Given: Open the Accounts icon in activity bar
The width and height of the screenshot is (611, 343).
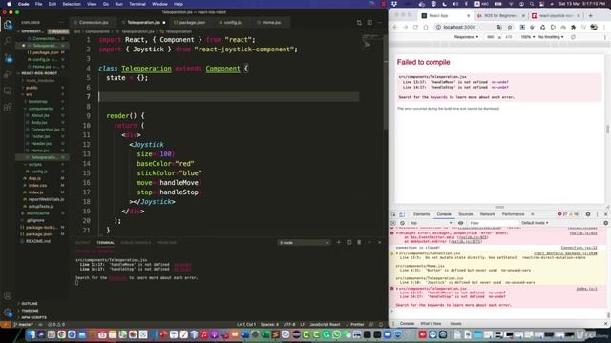Looking at the screenshot, I should [8, 295].
